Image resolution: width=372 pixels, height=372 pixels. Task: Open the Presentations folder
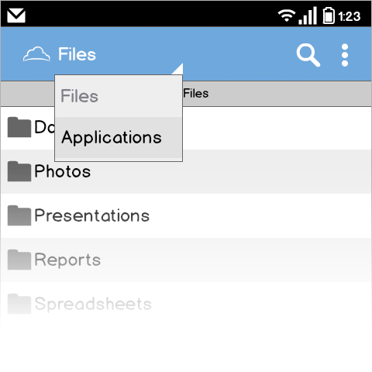(x=186, y=215)
